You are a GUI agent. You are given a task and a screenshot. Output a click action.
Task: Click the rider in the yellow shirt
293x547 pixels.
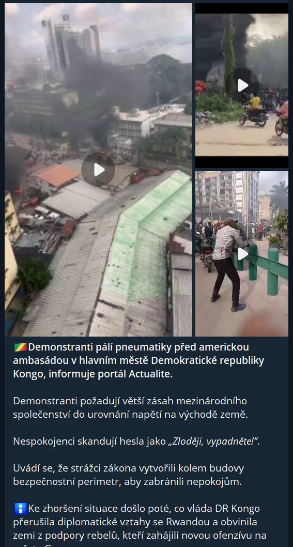click(255, 103)
